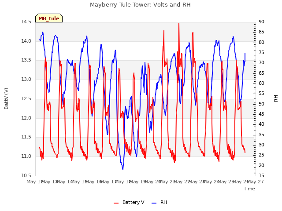Click the red Battery V legend swatch
Screen dimensions: 282x211
(x=116, y=203)
